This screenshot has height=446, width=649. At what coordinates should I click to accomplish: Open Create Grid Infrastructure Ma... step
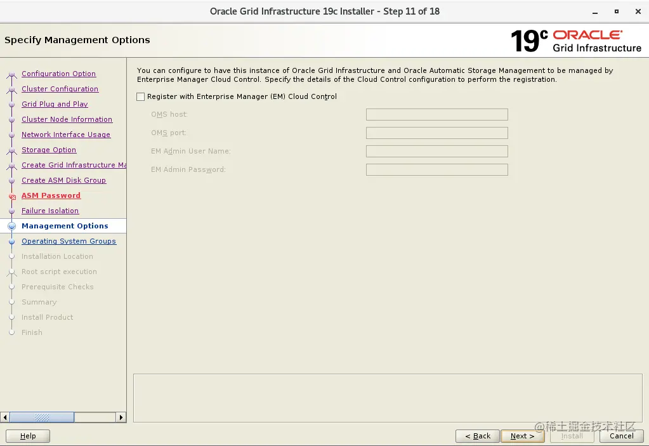74,165
